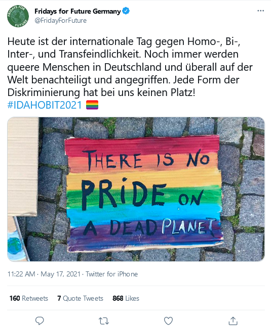Click the cardboard piece at photo's left edge

click(x=23, y=167)
